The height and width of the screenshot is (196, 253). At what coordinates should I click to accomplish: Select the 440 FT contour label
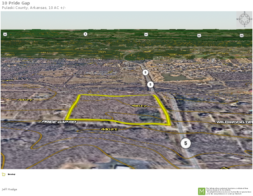[x=109, y=129]
